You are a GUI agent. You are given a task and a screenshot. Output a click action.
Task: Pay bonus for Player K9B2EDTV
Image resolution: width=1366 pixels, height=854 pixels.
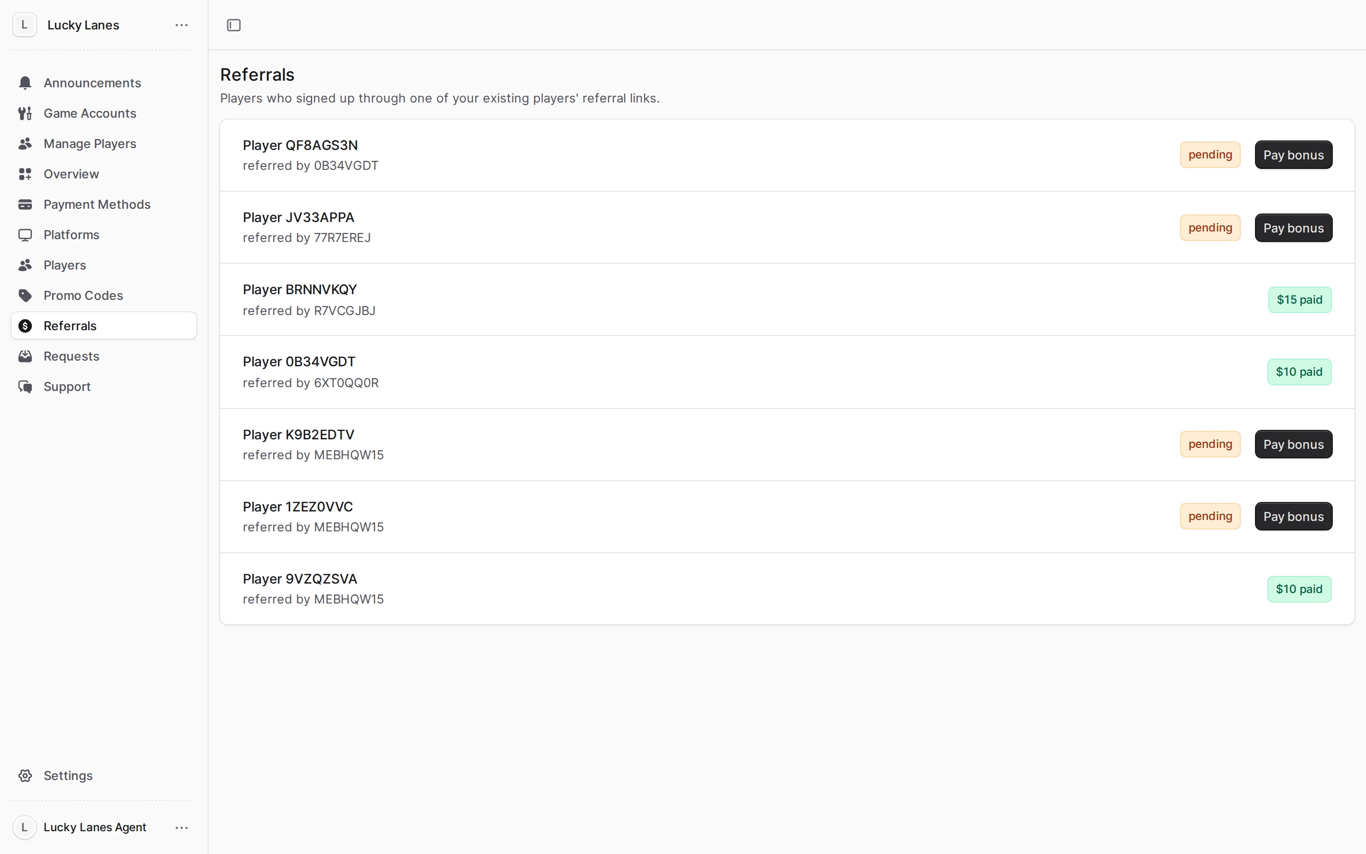point(1293,444)
